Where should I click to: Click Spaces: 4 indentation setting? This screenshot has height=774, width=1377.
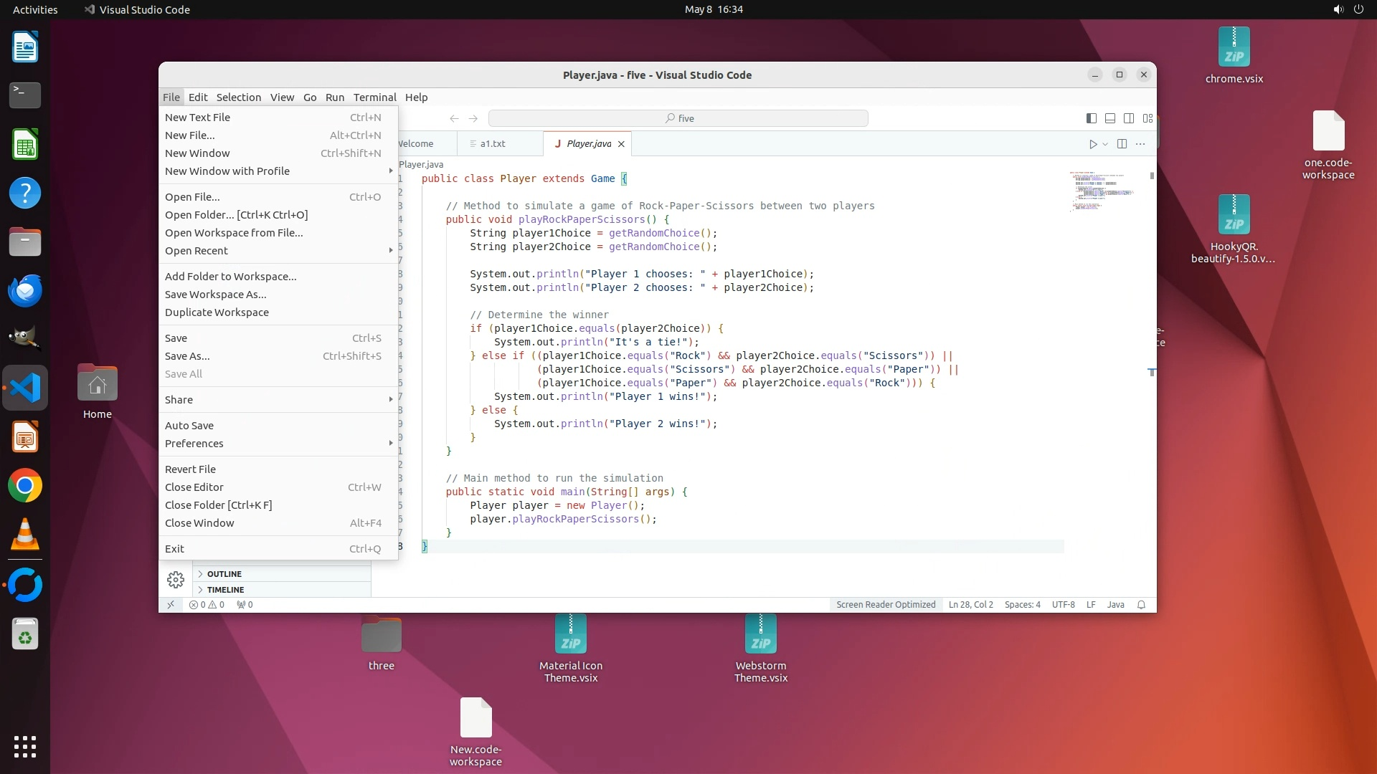click(1022, 605)
